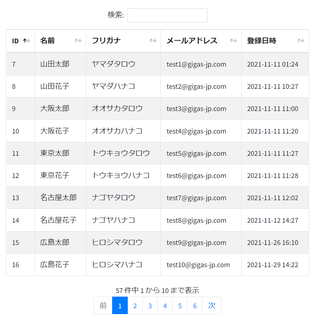Select the row for 山田太郎
Screen dimensions: 316x321
pos(158,64)
